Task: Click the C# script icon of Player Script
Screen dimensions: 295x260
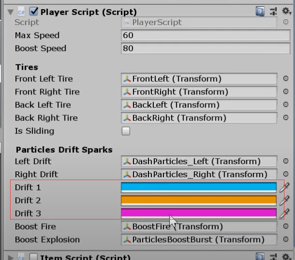Action: (x=21, y=12)
